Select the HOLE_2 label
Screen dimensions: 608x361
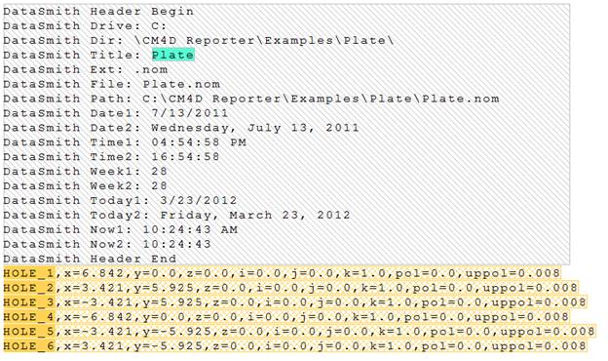point(29,288)
